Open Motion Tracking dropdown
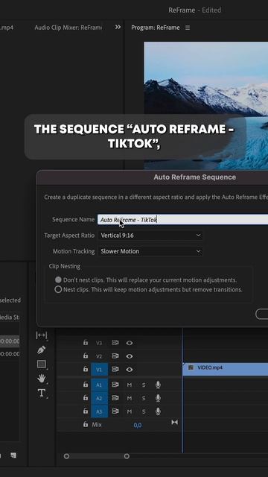Viewport: 268px width, 477px height. [150, 251]
